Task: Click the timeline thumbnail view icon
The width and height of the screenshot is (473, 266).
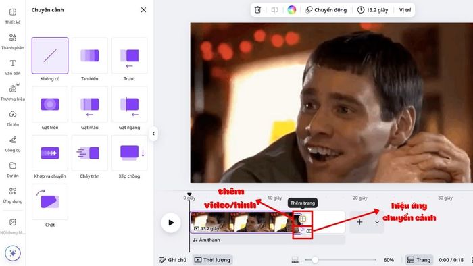Action: 295,260
